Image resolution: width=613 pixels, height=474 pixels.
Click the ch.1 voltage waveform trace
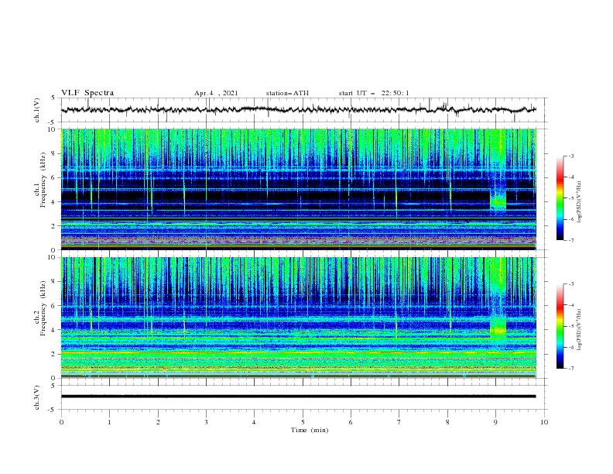click(299, 110)
